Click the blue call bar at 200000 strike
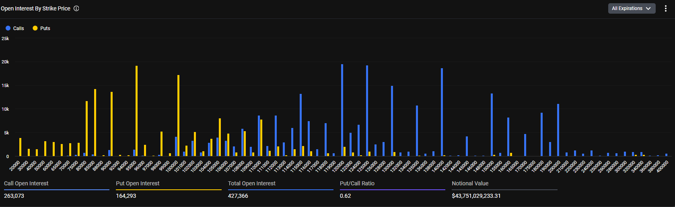 pos(558,130)
